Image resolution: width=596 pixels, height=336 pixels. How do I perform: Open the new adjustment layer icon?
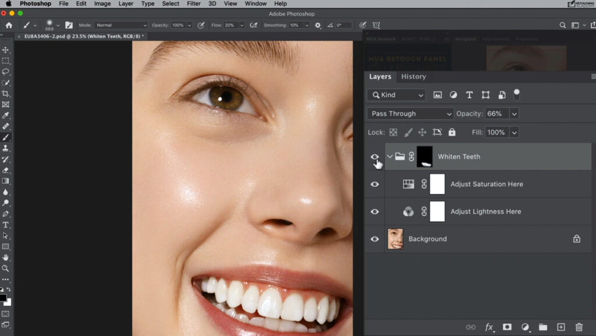click(525, 327)
